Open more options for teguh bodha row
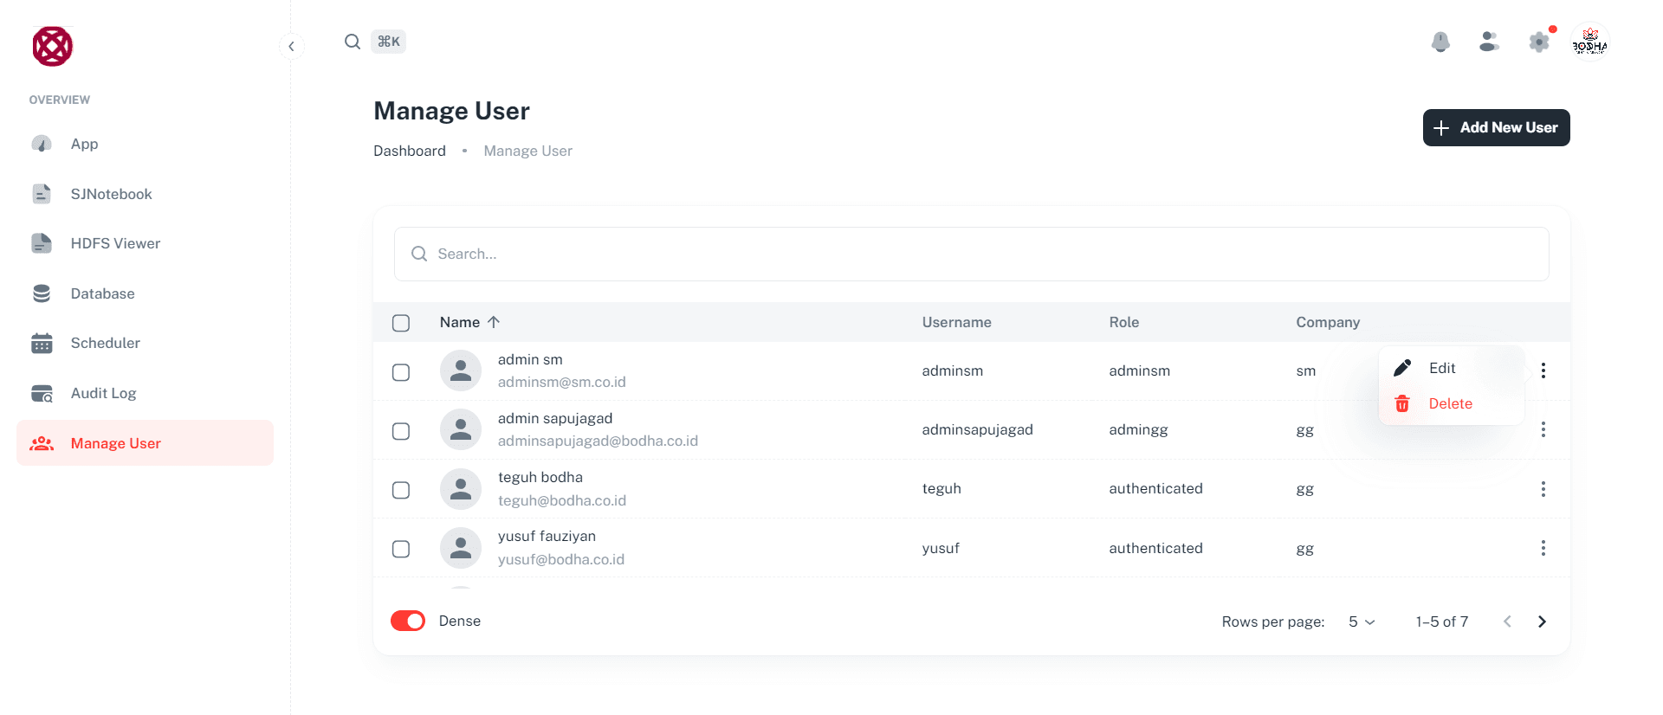Screen dimensions: 1663x715 click(x=1543, y=489)
